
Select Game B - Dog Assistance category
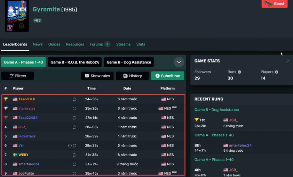click(x=129, y=62)
